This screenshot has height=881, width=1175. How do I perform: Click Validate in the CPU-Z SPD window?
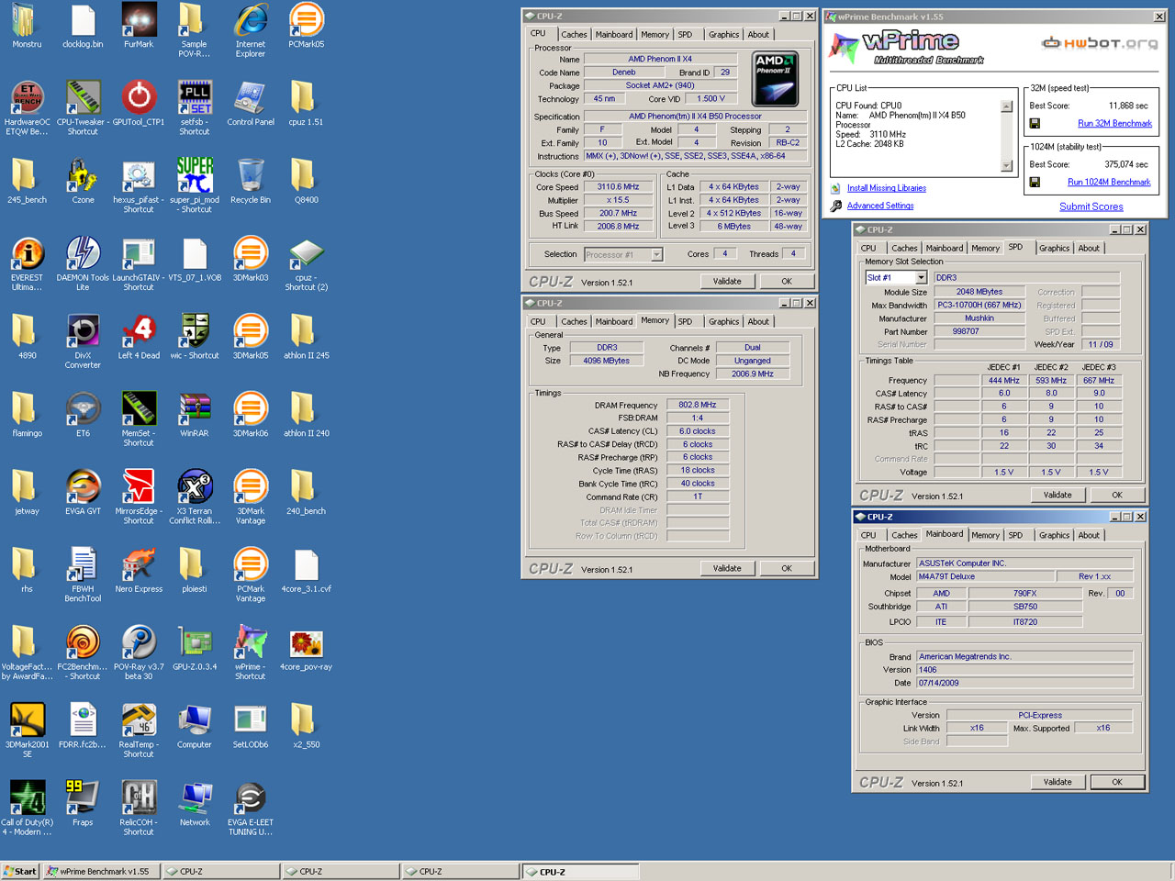tap(1057, 496)
